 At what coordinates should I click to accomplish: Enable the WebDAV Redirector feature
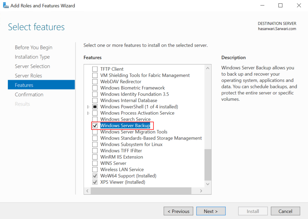(95, 82)
